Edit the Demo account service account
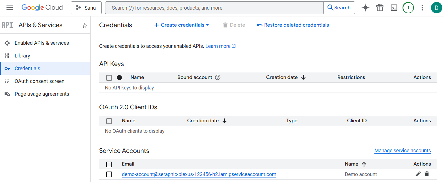 tap(418, 174)
